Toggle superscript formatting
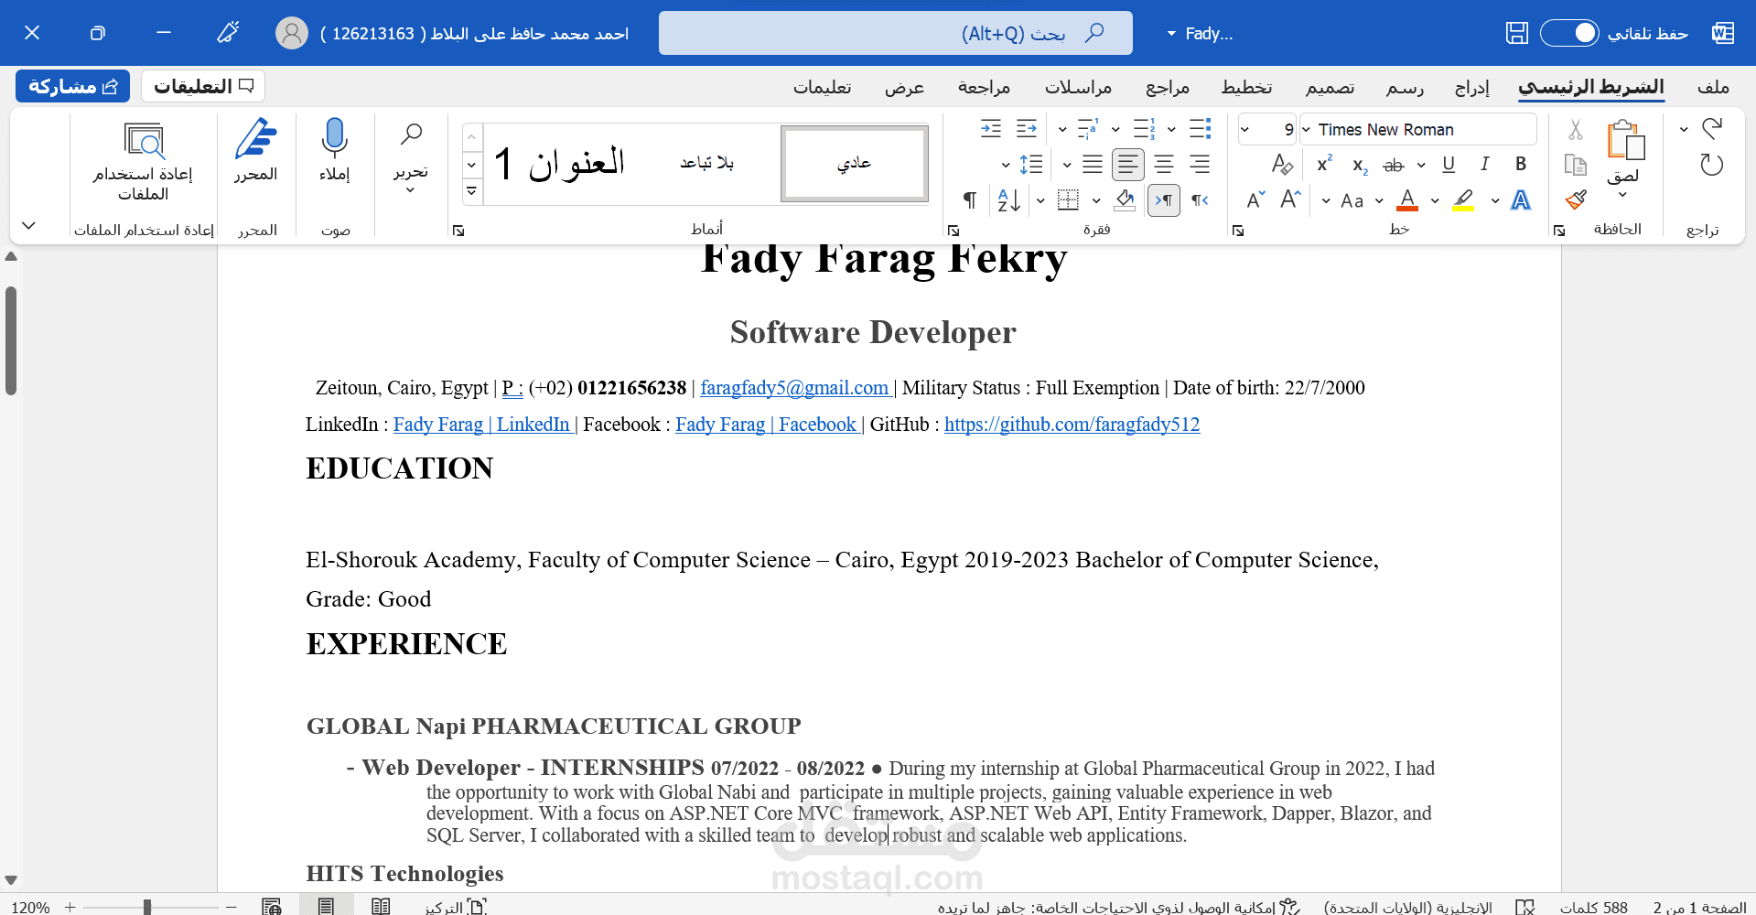The height and width of the screenshot is (915, 1756). tap(1324, 164)
